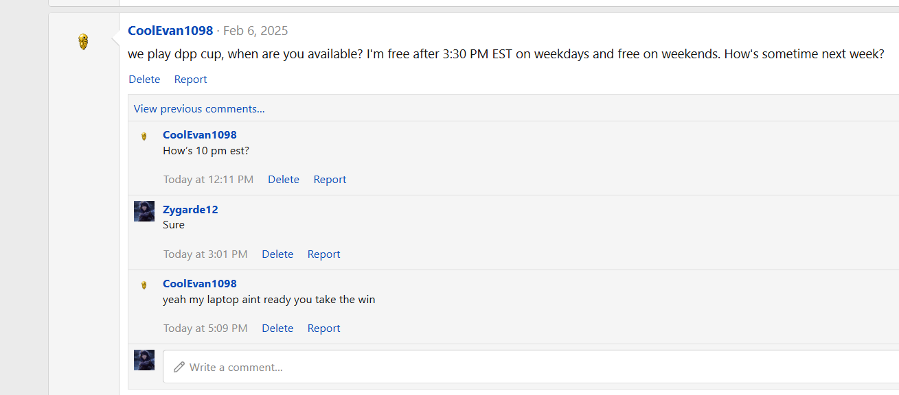Delete the "you take the win" comment

pyautogui.click(x=277, y=328)
